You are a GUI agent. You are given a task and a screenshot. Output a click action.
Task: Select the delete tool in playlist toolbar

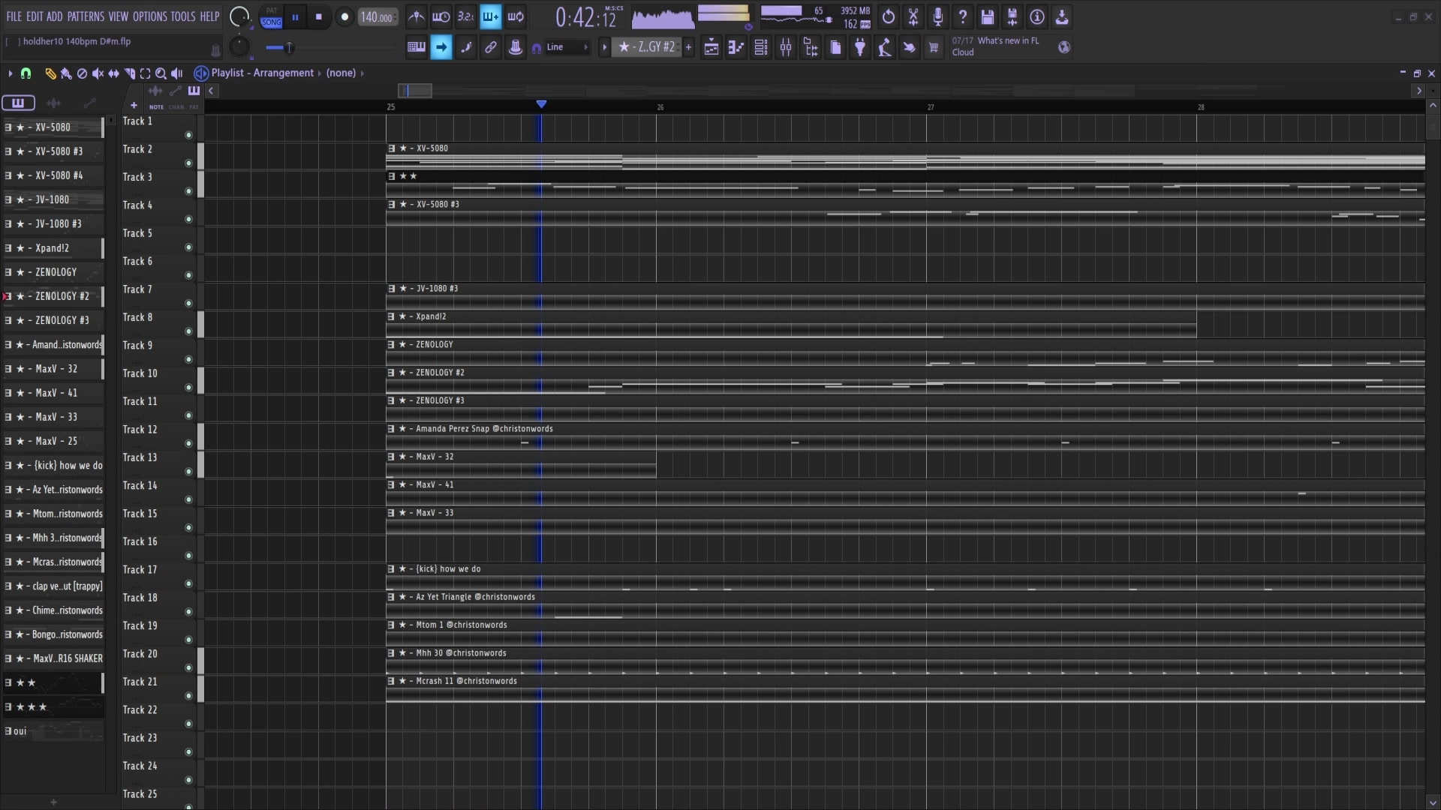[82, 73]
